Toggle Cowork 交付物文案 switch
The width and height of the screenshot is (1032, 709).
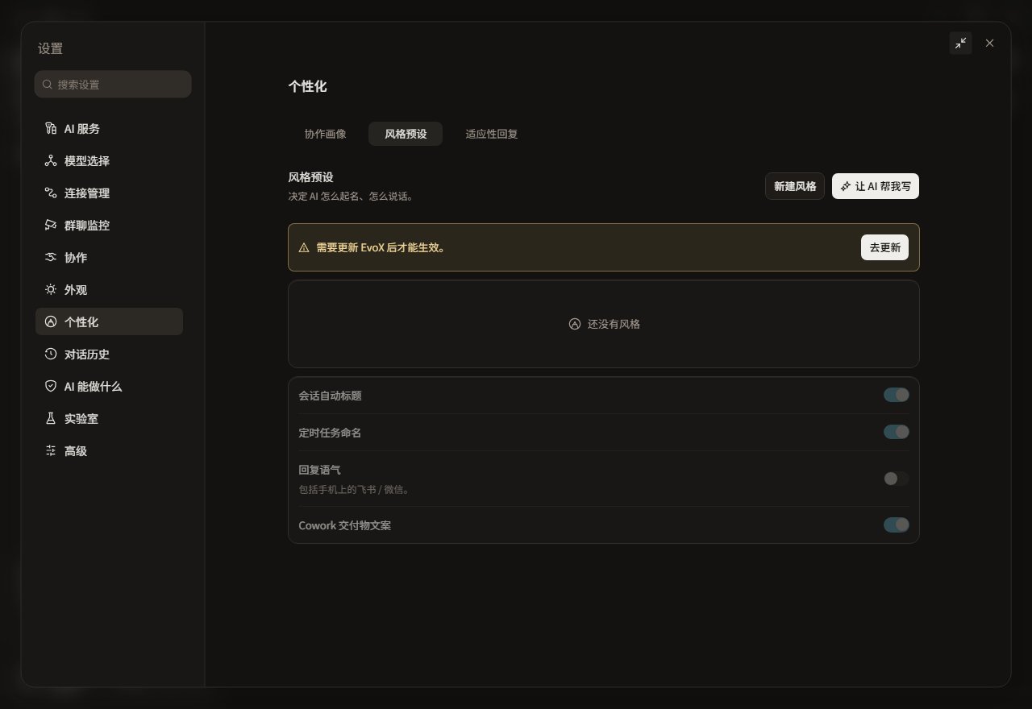(x=897, y=525)
